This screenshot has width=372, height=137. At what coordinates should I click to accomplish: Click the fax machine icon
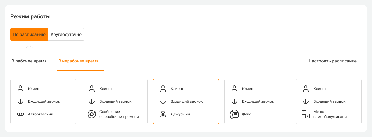point(234,114)
